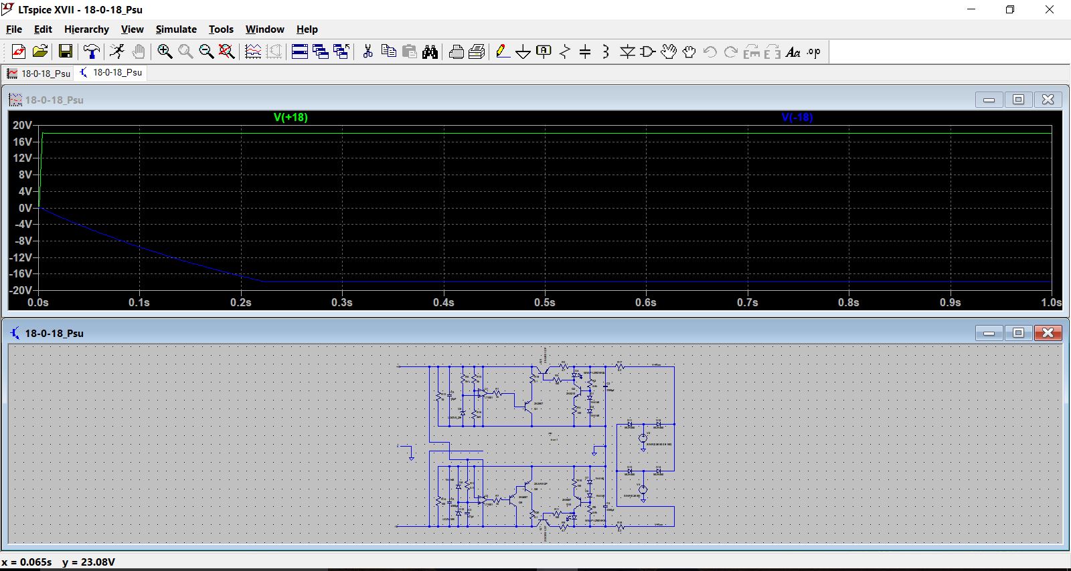
Task: Select the draw Wire pencil tool
Action: pos(503,51)
